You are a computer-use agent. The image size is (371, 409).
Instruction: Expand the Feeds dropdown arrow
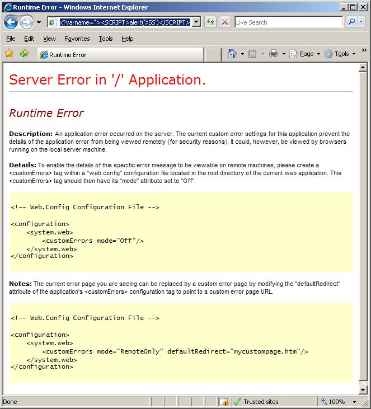tap(263, 54)
